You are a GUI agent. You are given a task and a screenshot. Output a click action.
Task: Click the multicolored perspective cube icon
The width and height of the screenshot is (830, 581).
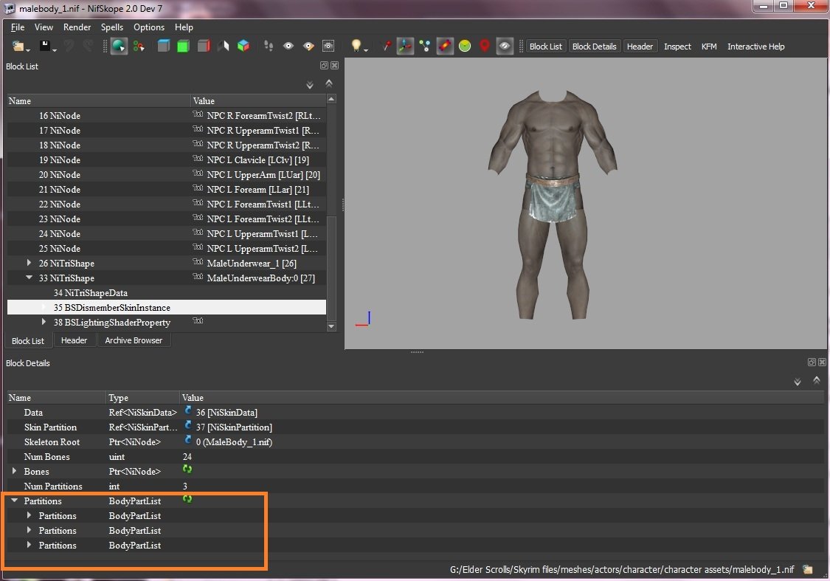[x=243, y=46]
